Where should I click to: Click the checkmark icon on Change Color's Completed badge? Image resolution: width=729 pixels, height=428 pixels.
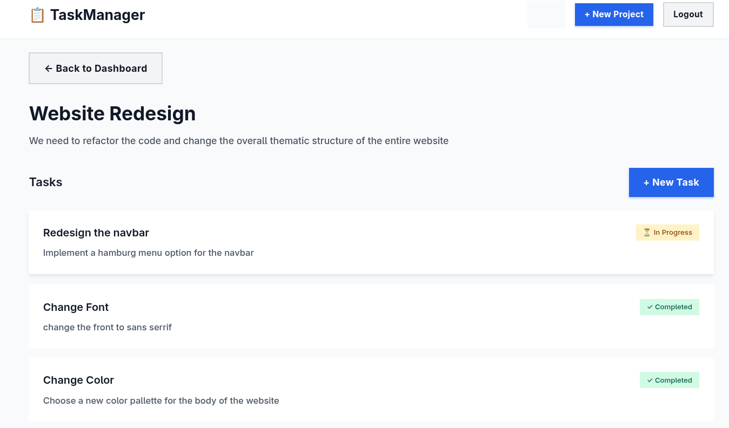point(649,380)
